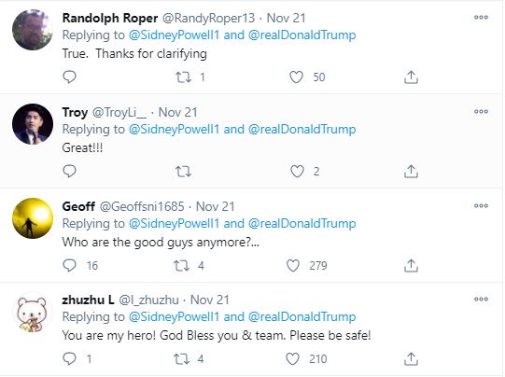The height and width of the screenshot is (377, 505).
Task: Retweet Troy's "Great!!!" tweet
Action: (183, 172)
